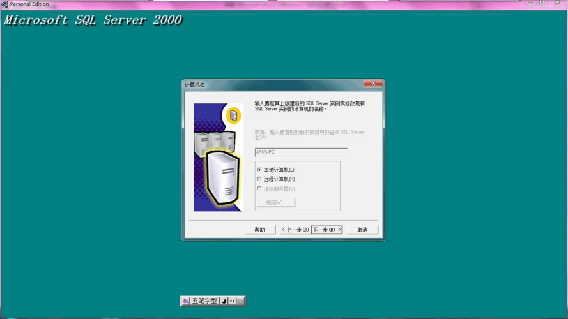Maximize the Personal Edition window
This screenshot has height=319, width=568.
coord(542,3)
